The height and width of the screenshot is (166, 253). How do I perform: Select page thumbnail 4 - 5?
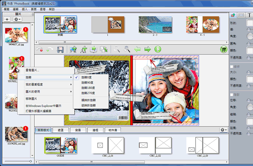point(202,25)
